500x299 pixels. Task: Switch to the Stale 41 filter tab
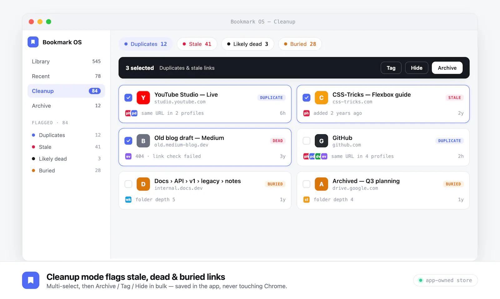tap(197, 44)
